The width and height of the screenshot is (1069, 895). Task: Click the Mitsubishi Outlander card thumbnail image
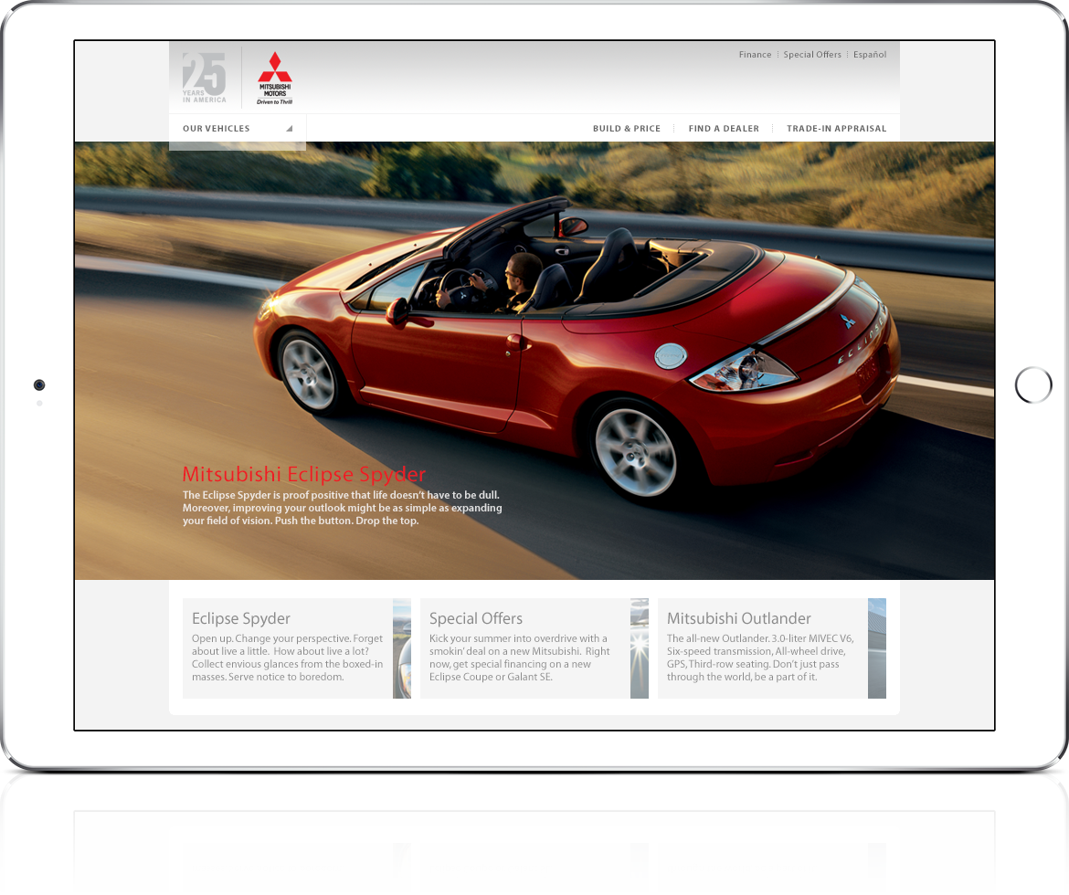click(877, 648)
